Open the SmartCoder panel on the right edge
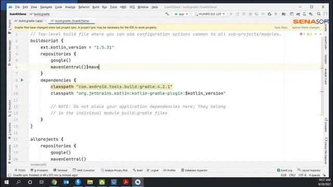This screenshot has height=187, width=333. pos(326,43)
